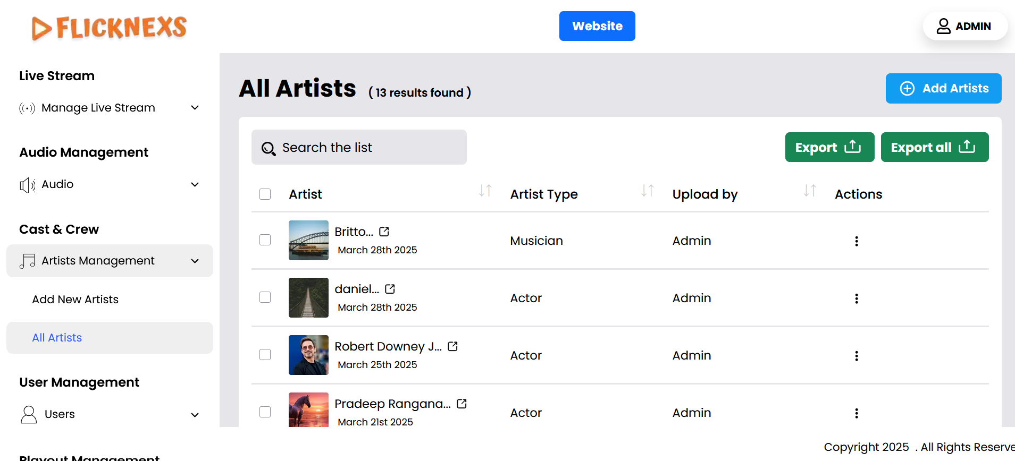This screenshot has height=461, width=1015.
Task: Go to Add New Artists page
Action: pos(76,300)
